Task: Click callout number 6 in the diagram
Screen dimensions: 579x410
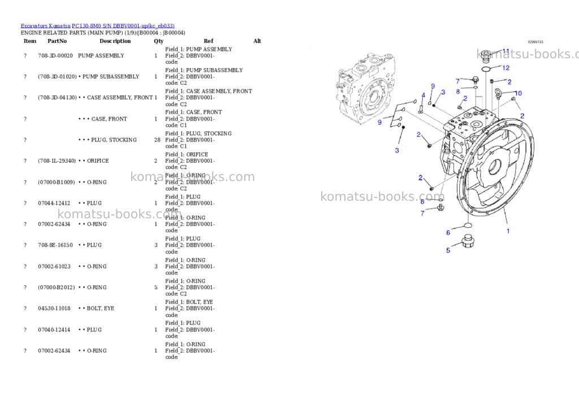Action: (448, 233)
